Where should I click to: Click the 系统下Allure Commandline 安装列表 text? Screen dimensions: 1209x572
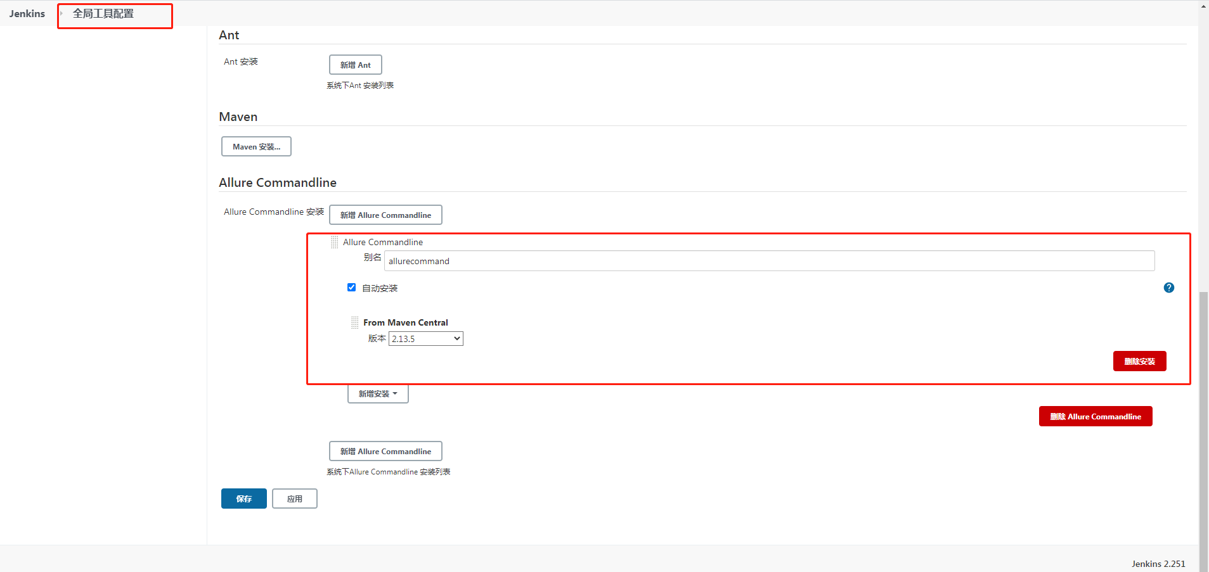(389, 472)
